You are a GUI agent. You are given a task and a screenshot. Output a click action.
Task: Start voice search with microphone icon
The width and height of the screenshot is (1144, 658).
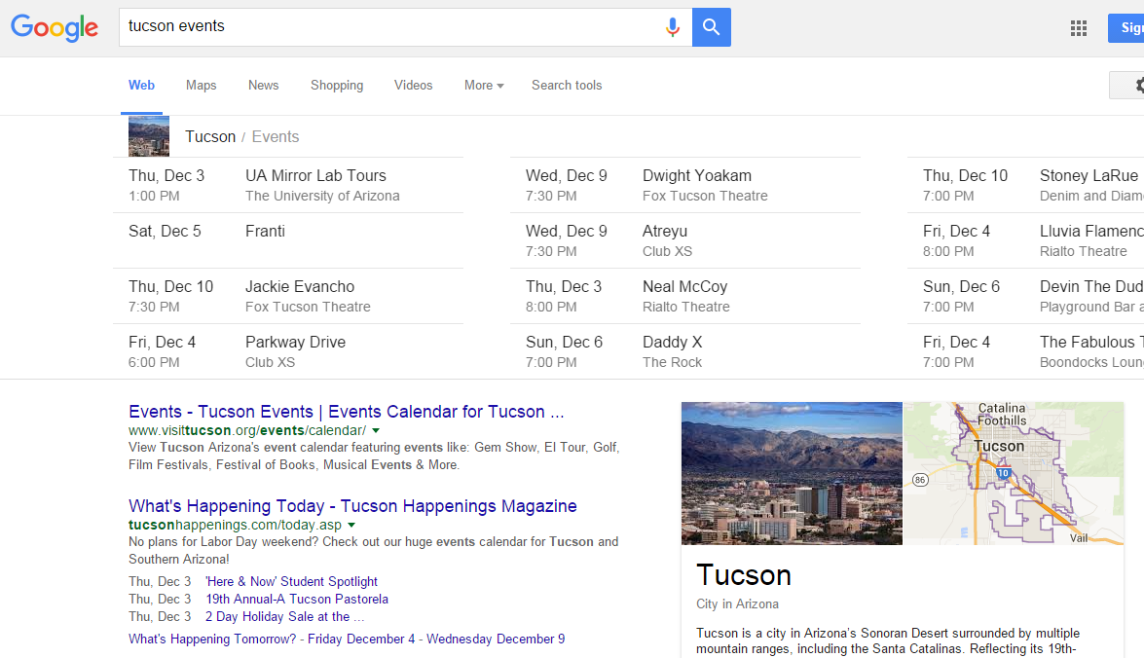pyautogui.click(x=673, y=27)
